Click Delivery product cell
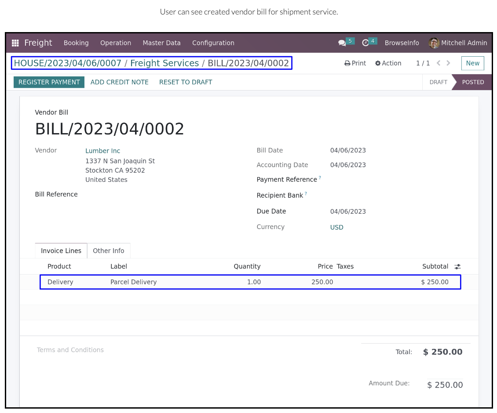The image size is (497, 413). (x=60, y=282)
